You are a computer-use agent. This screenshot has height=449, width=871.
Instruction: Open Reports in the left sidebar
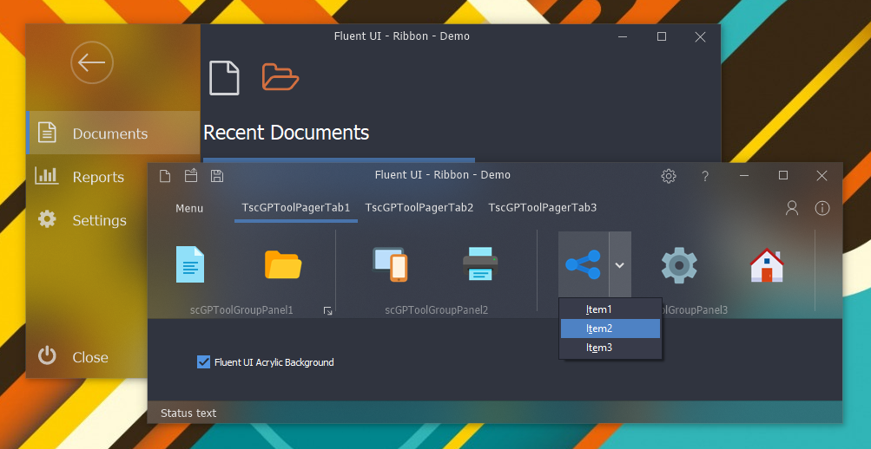pyautogui.click(x=87, y=177)
